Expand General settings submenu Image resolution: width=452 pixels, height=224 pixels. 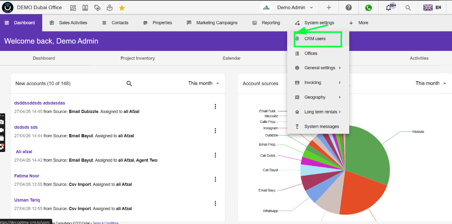tap(318, 68)
